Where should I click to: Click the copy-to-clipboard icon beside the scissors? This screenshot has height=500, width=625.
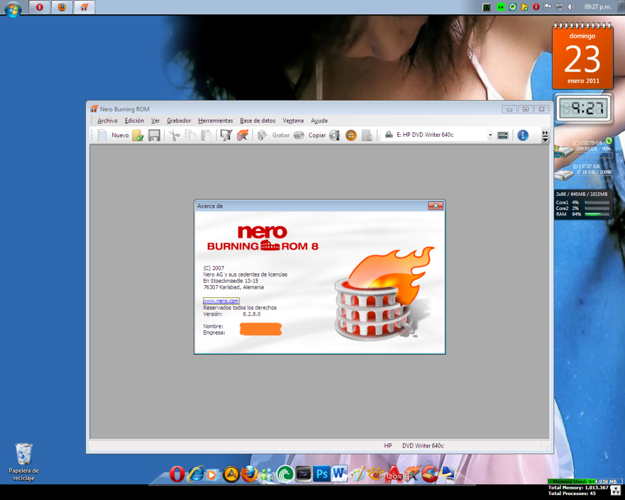tap(190, 135)
